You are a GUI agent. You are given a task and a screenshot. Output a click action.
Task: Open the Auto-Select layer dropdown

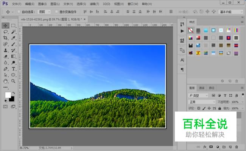(44, 12)
